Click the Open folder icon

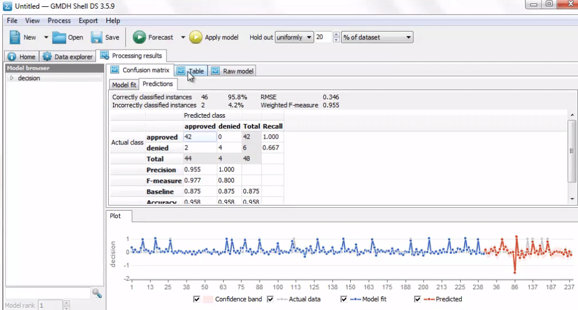click(60, 38)
